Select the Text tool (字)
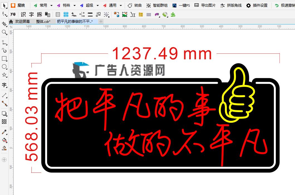This screenshot has width=295, height=195. 4,85
